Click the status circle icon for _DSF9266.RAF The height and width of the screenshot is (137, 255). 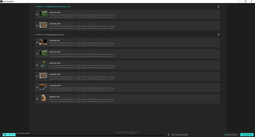[x=37, y=43]
